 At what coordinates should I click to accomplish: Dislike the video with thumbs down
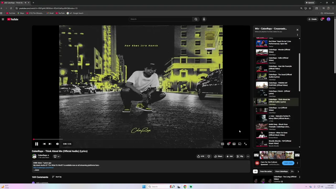[x=209, y=156]
